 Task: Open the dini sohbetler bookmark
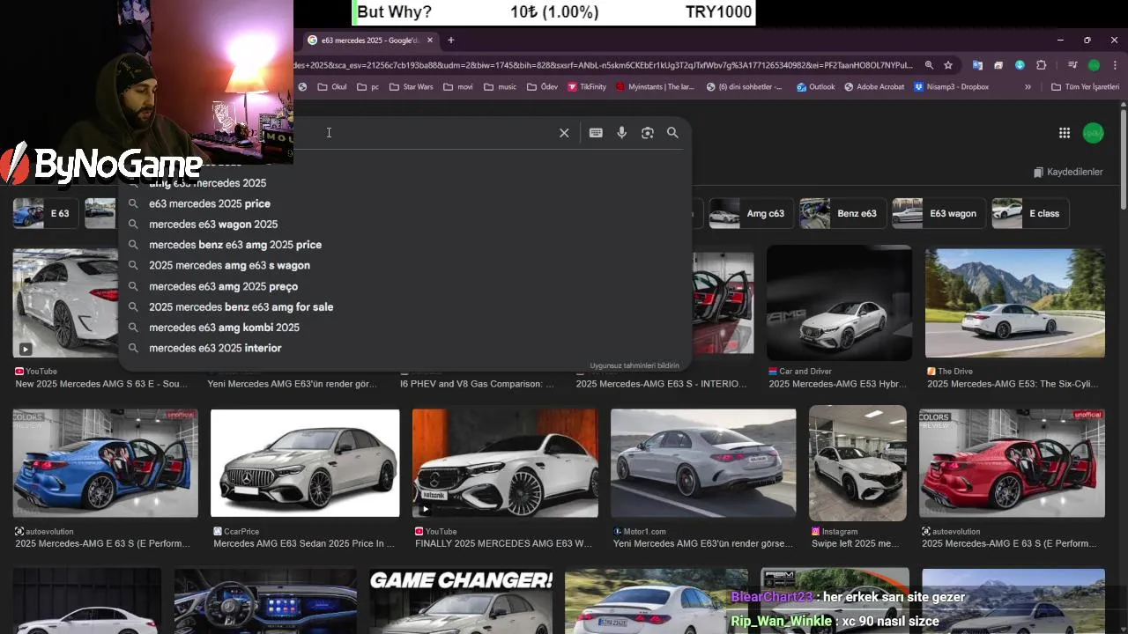point(743,87)
